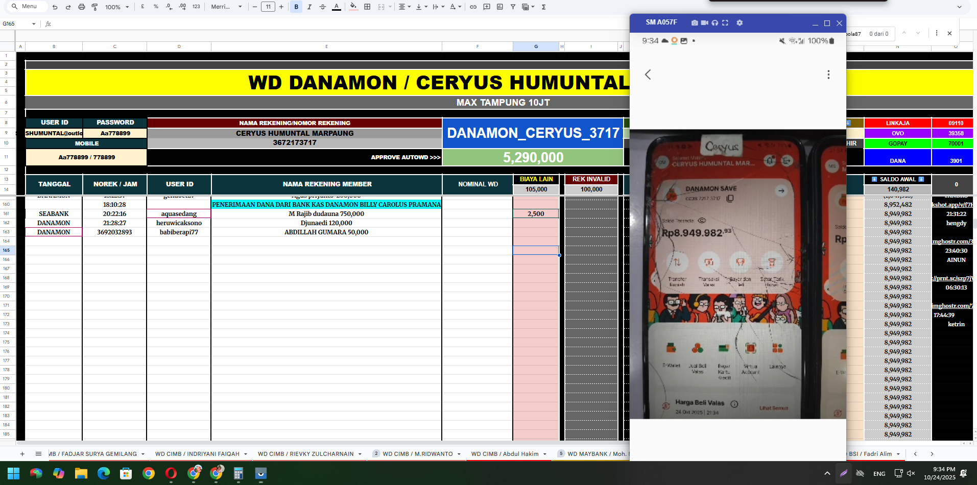
Task: Insert a chart from toolbar
Action: (500, 7)
